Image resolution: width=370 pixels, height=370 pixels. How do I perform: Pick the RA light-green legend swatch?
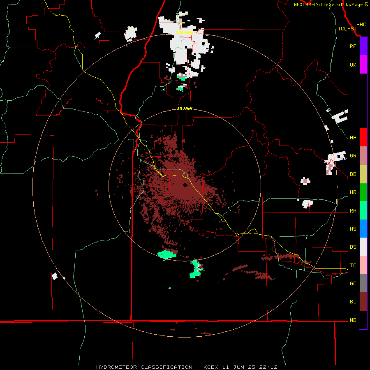363,210
